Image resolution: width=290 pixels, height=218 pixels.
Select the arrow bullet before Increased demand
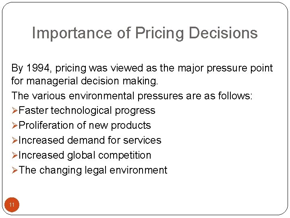click(x=15, y=140)
